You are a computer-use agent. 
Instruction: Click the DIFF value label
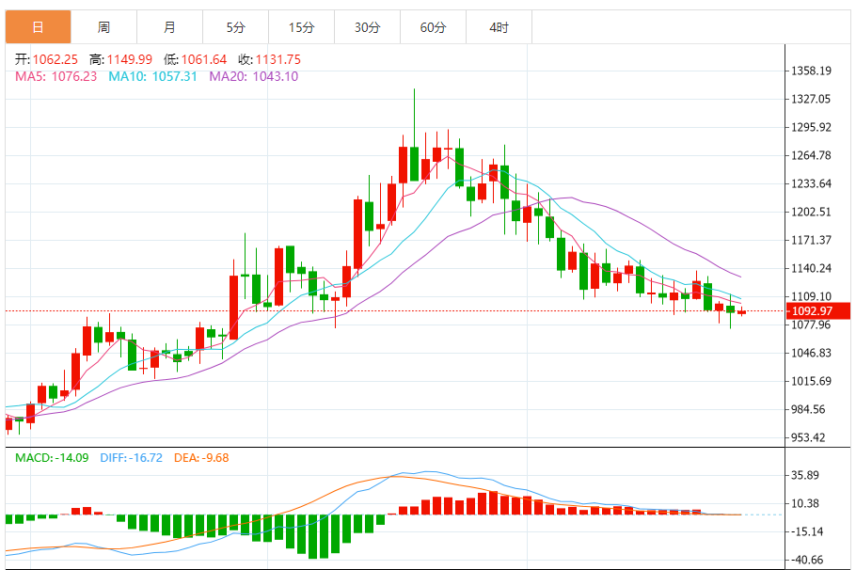click(131, 457)
